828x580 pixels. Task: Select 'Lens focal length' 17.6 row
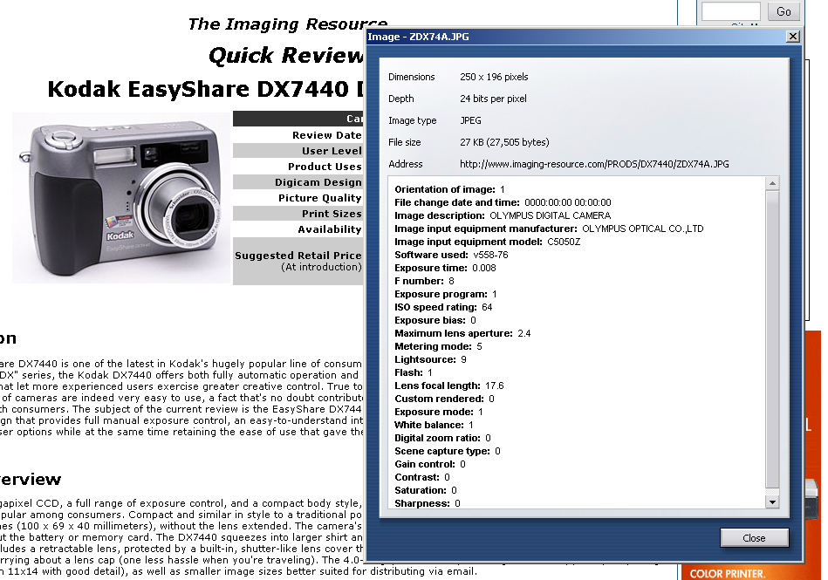[x=449, y=386]
